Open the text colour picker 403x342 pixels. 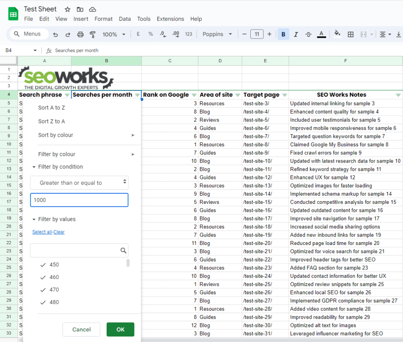(x=321, y=34)
